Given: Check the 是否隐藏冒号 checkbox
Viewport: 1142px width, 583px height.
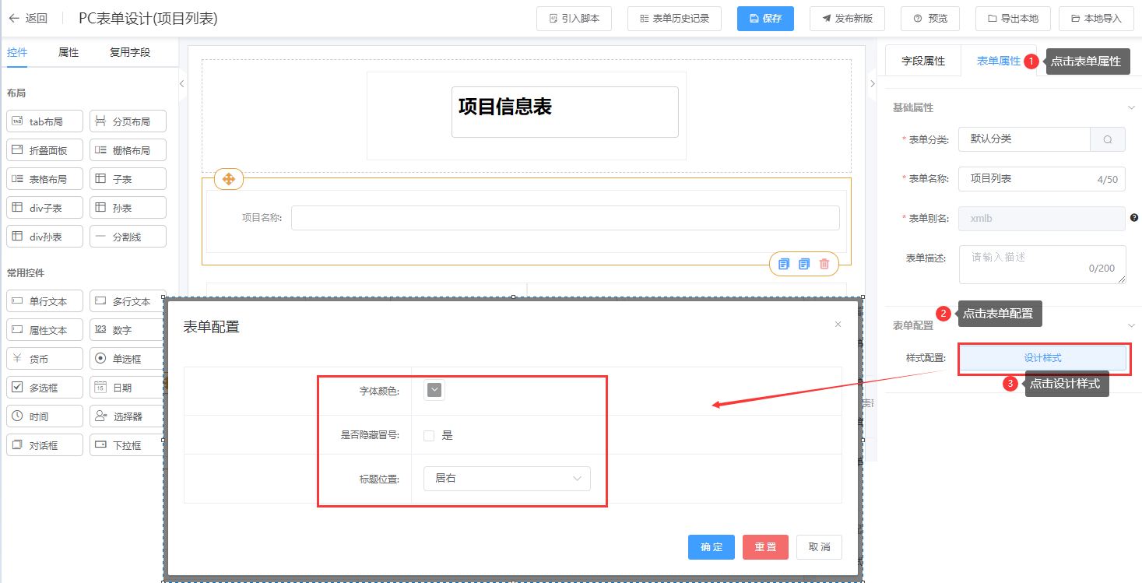Looking at the screenshot, I should click(429, 436).
